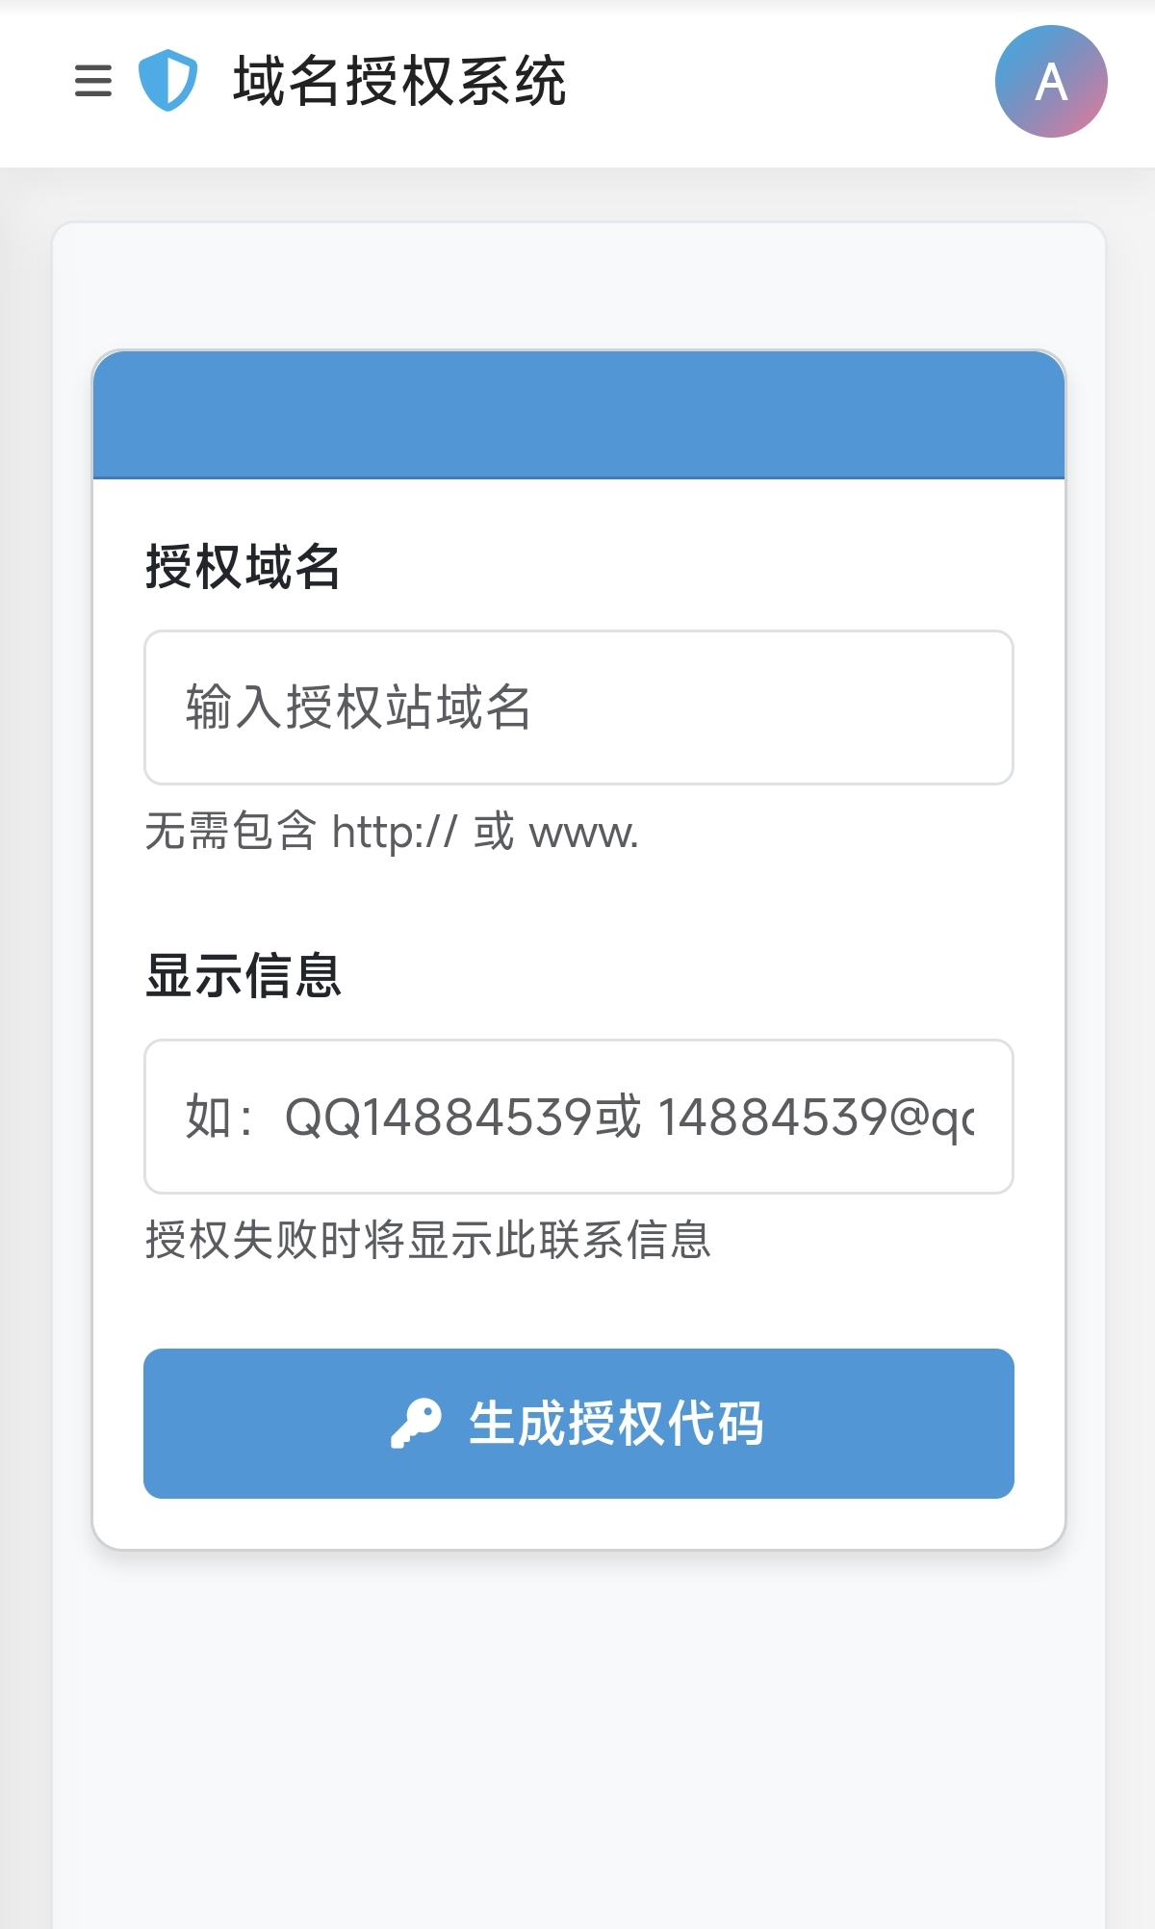The width and height of the screenshot is (1155, 1929).
Task: Click the blue shield logo icon
Action: click(x=167, y=81)
